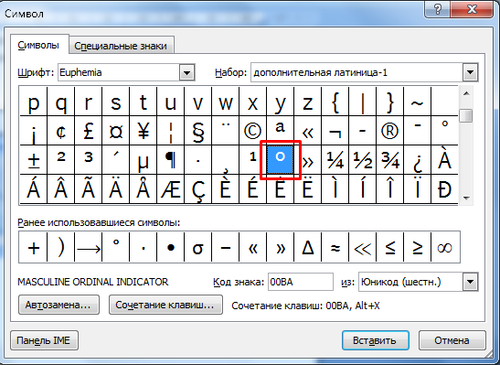Click the symbol grid scroll up arrow
Screen dimensions: 500x365
tap(466, 93)
